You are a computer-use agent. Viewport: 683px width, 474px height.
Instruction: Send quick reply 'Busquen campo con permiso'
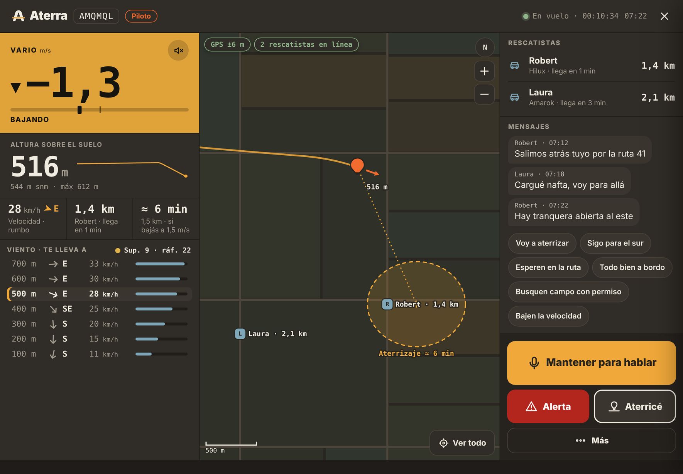click(x=568, y=292)
